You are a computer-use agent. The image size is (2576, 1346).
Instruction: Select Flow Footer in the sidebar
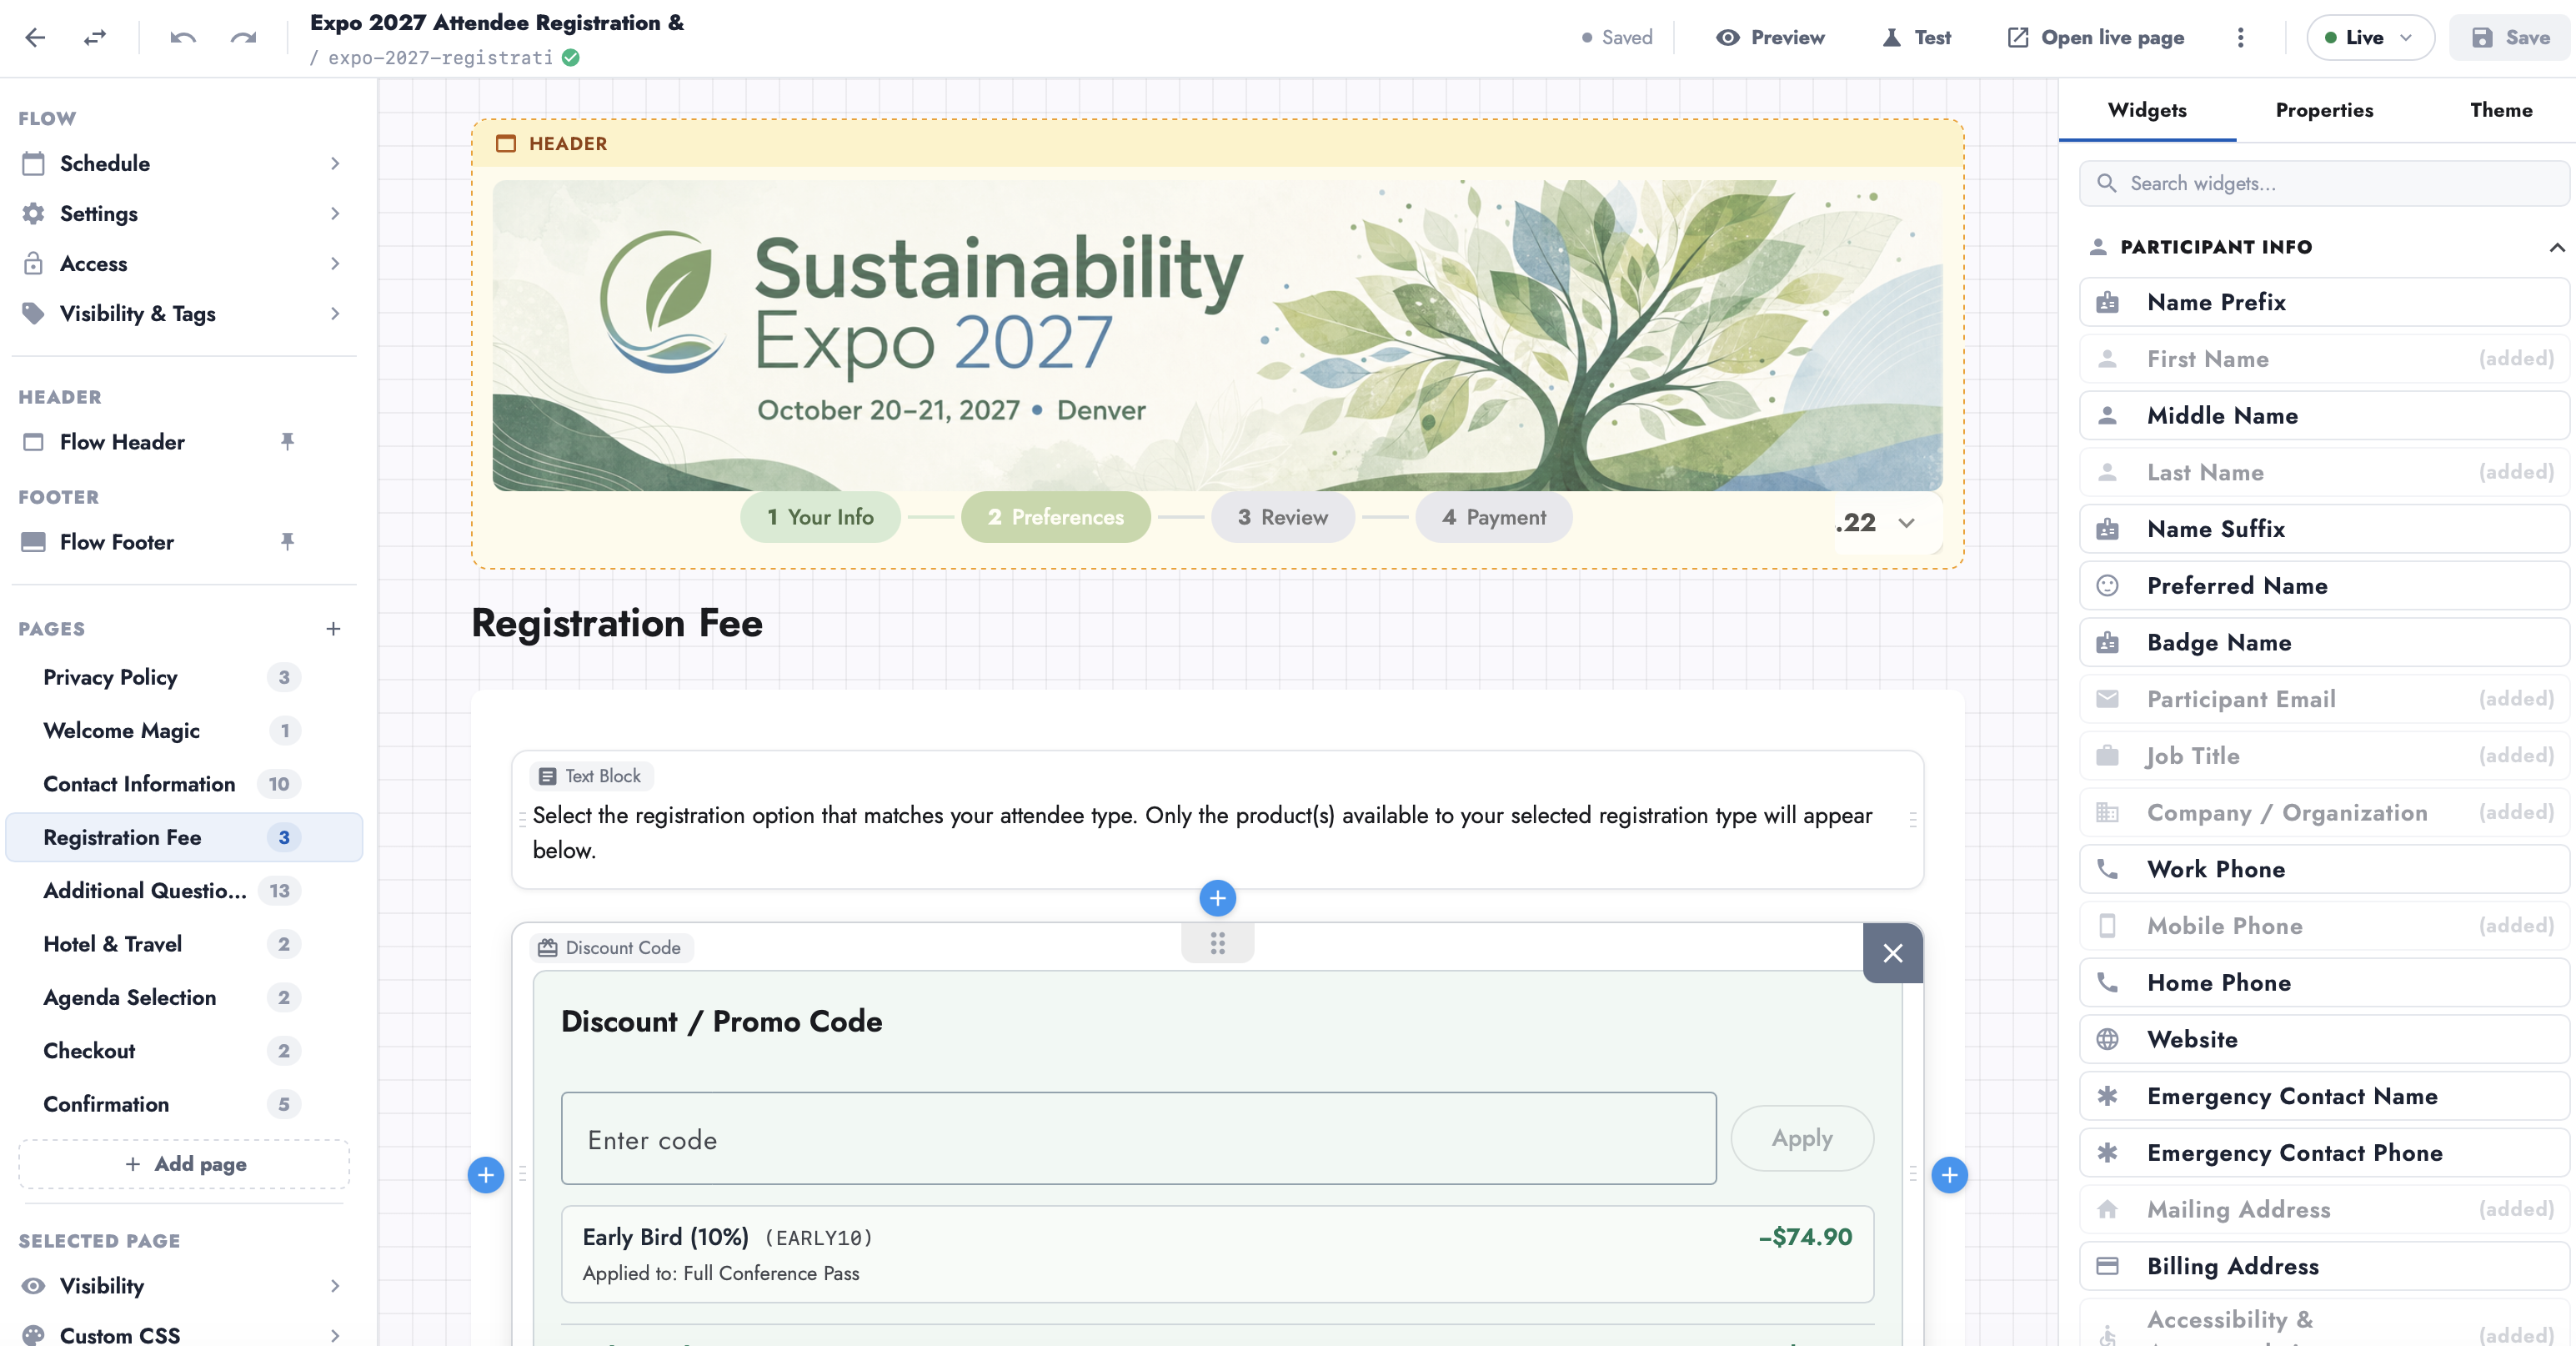pyautogui.click(x=117, y=541)
